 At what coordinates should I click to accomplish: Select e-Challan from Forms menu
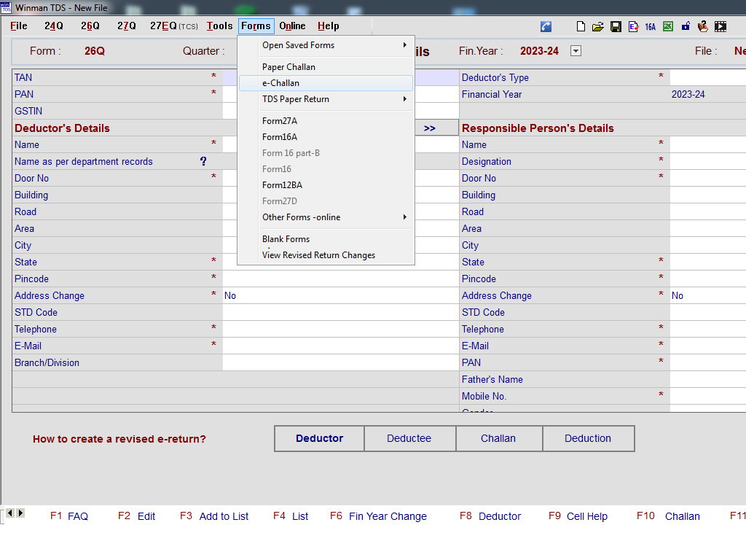pos(281,83)
